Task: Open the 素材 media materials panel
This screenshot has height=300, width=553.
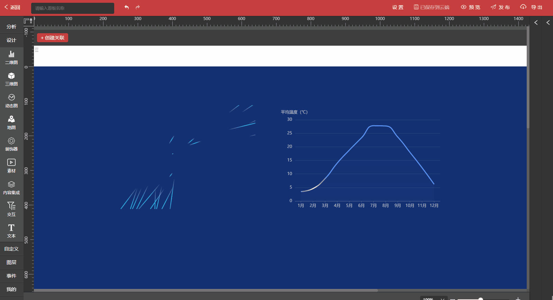Action: (x=11, y=166)
